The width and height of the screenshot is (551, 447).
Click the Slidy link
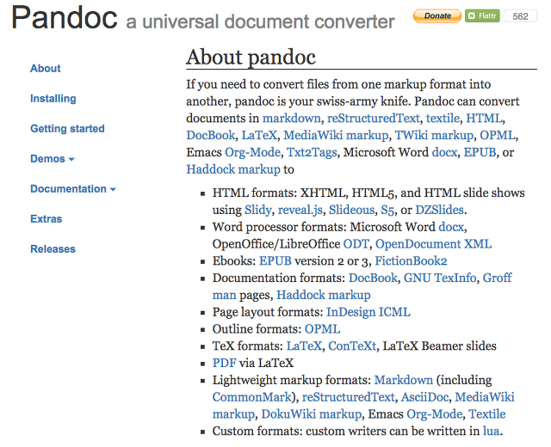(257, 210)
